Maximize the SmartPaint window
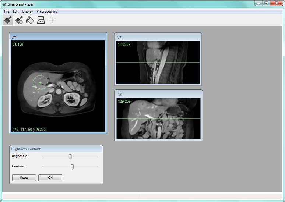Image resolution: width=285 pixels, height=202 pixels. coord(266,3)
